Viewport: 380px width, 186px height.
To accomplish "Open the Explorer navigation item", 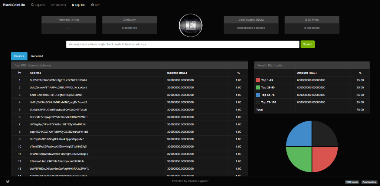I will click(x=38, y=5).
